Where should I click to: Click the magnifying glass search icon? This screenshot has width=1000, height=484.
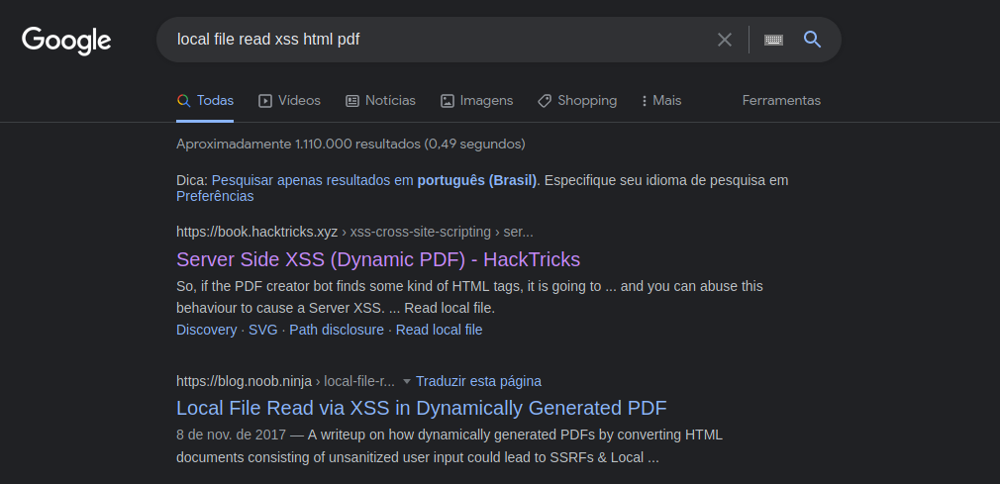tap(812, 40)
